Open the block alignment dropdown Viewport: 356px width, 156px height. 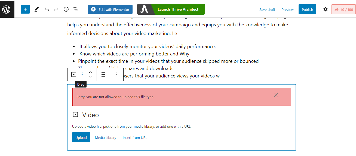103,74
